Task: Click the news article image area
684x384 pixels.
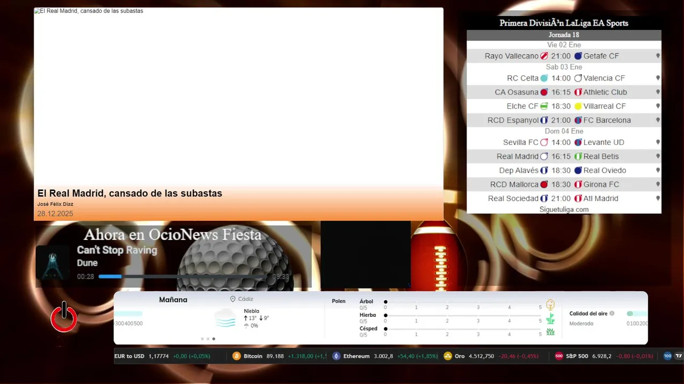Action: coord(238,96)
